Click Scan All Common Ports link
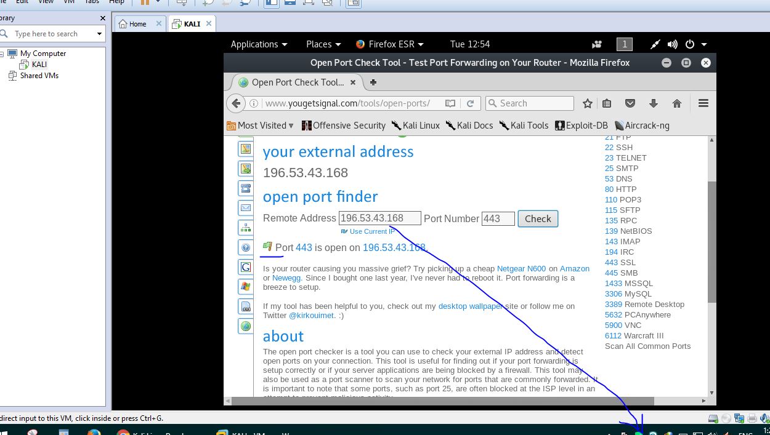The image size is (770, 435). [x=647, y=346]
